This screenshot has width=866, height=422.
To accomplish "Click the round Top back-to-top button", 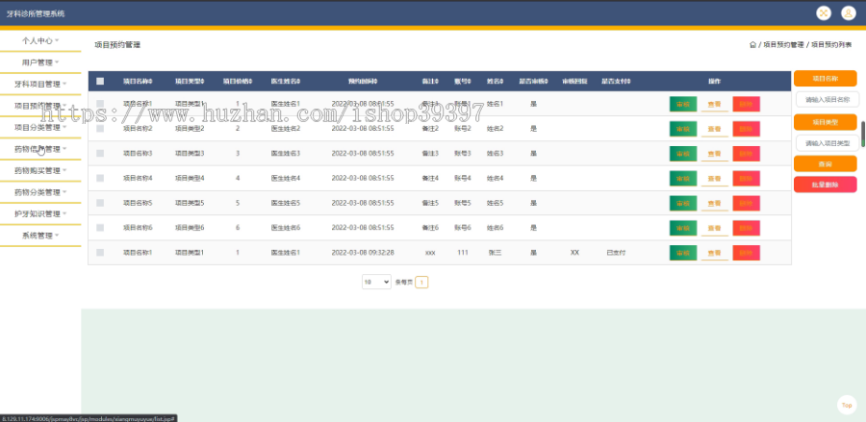I will tap(847, 405).
